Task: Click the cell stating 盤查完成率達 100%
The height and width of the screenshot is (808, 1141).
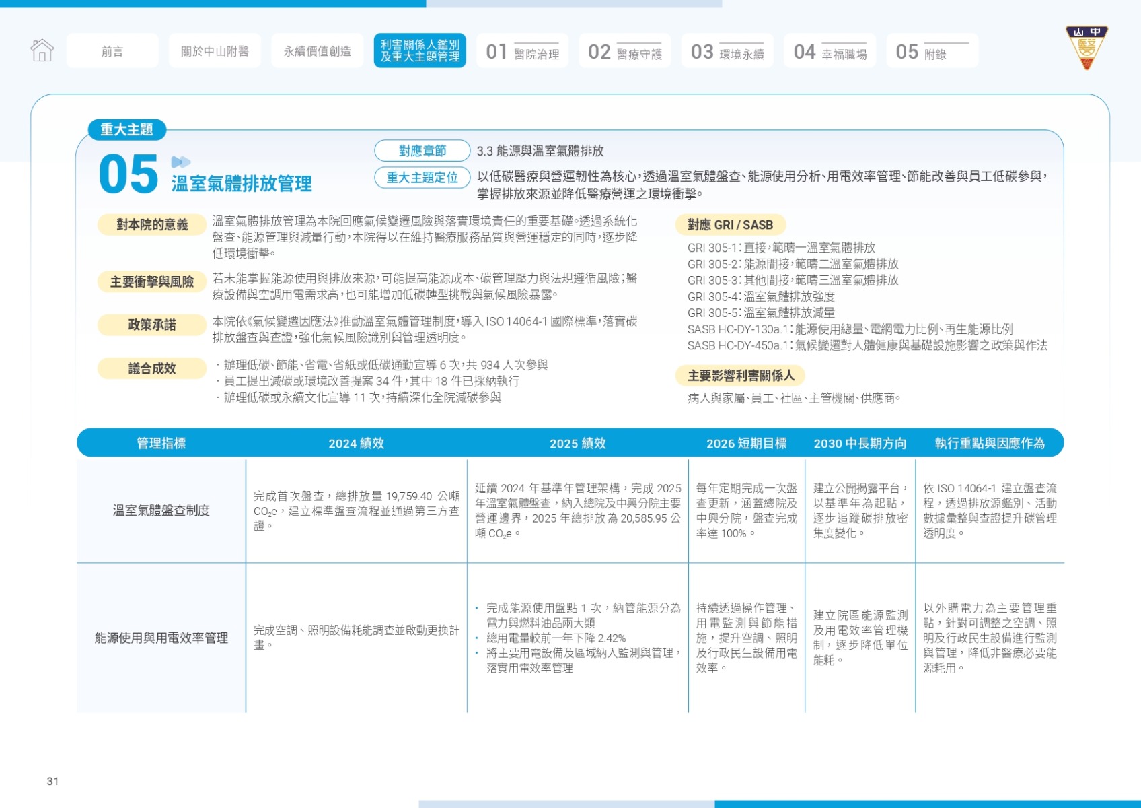Action: (x=747, y=511)
